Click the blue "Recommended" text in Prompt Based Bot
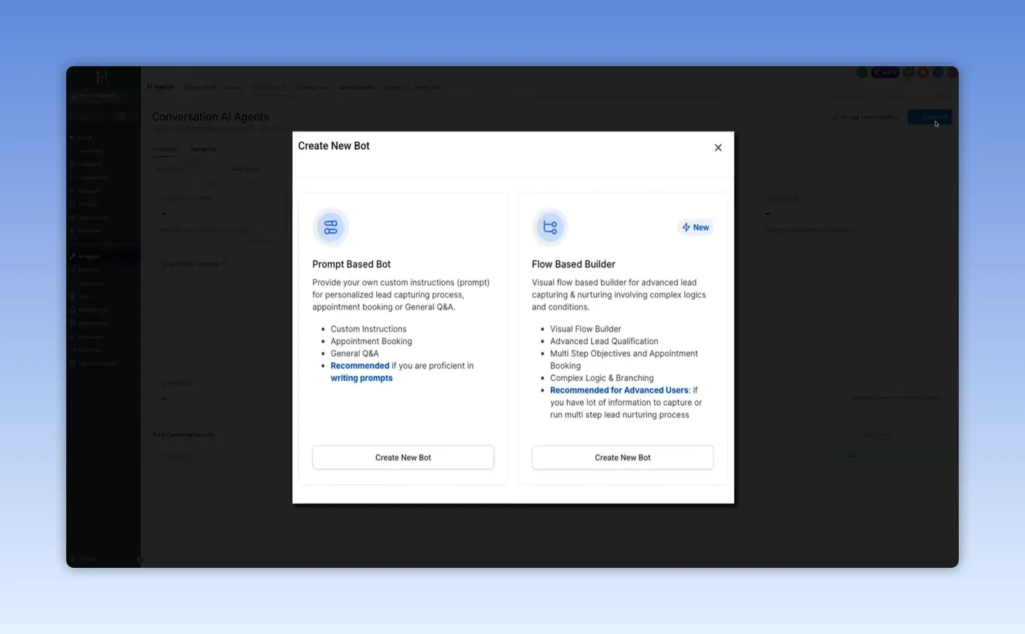Image resolution: width=1025 pixels, height=634 pixels. click(360, 366)
